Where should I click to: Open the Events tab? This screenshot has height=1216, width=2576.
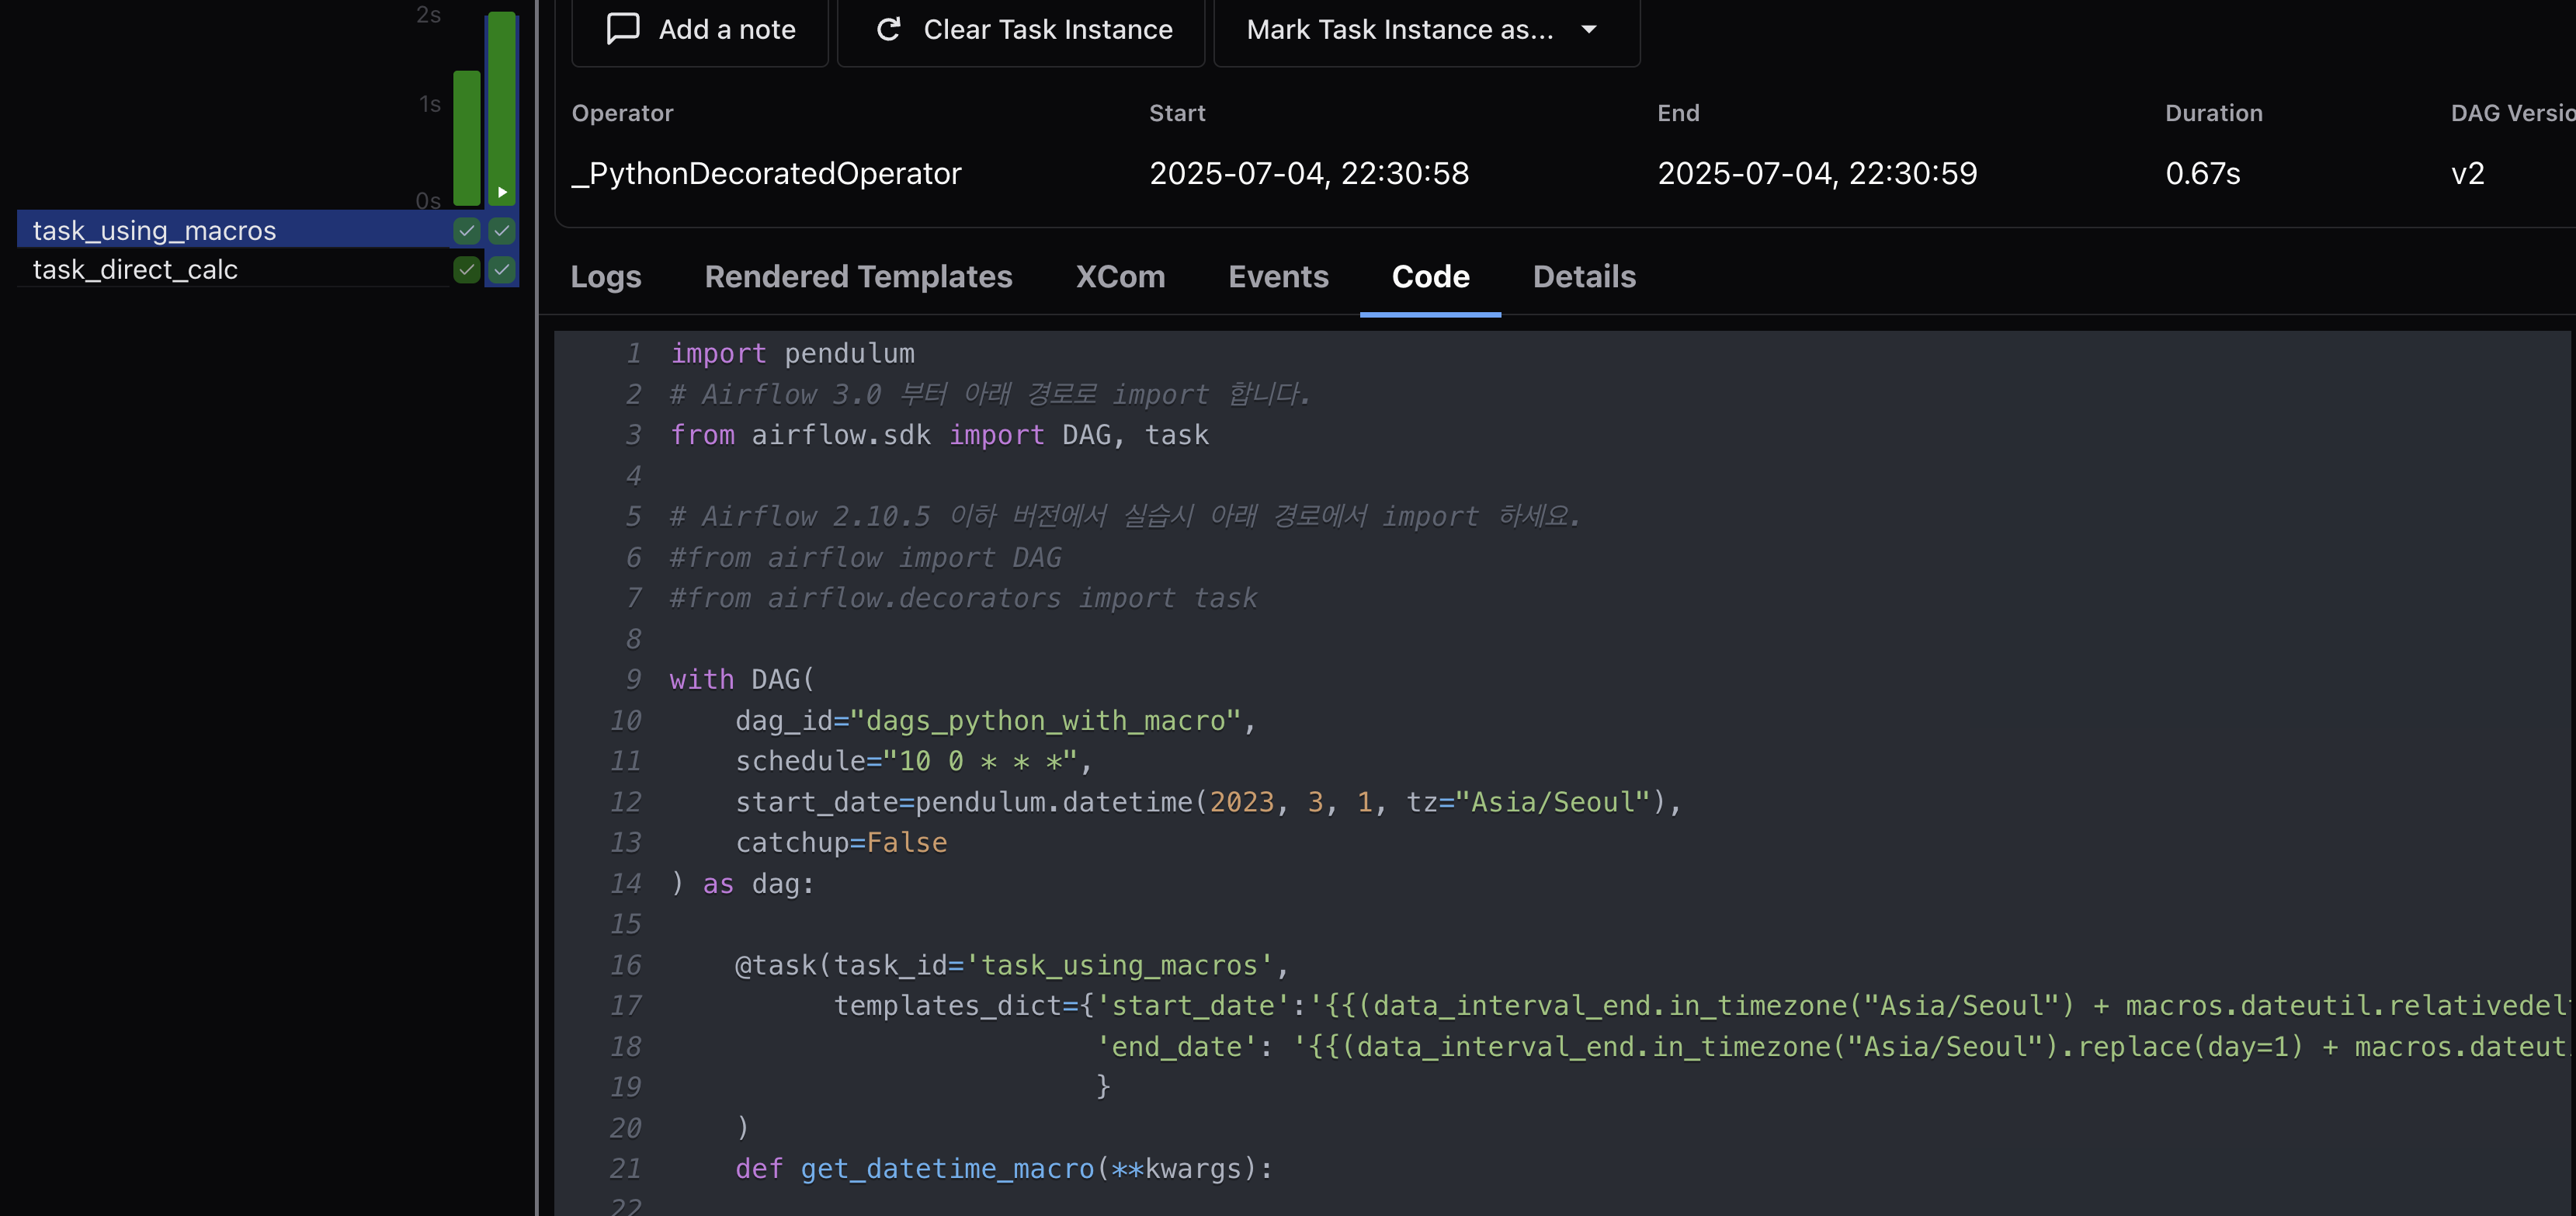[x=1278, y=276]
